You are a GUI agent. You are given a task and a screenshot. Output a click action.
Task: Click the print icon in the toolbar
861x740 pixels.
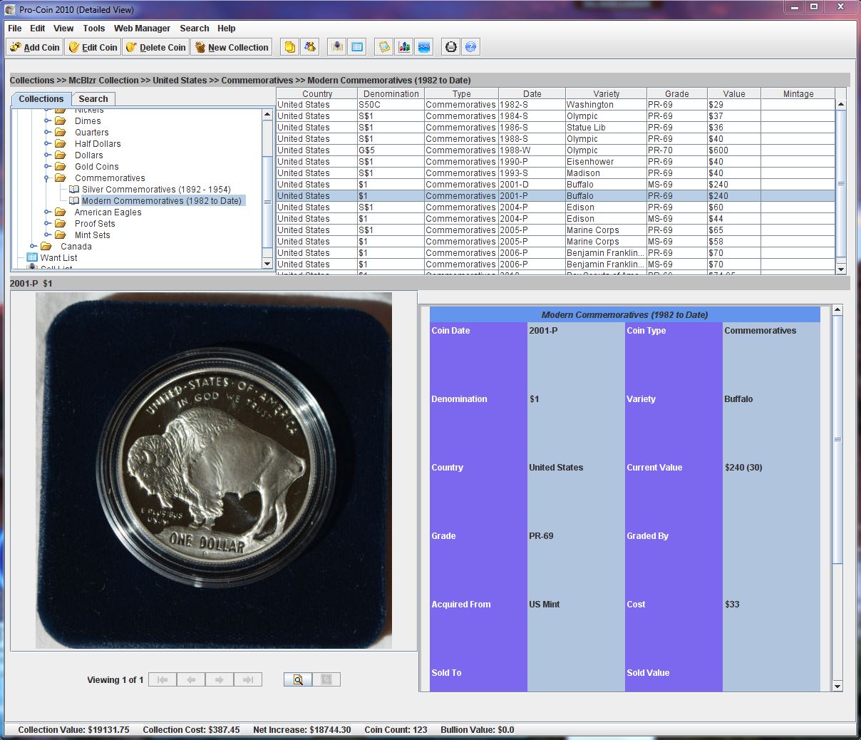[x=450, y=47]
